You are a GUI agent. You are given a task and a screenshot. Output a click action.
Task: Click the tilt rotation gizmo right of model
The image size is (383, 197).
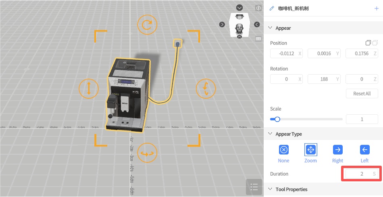(x=206, y=88)
